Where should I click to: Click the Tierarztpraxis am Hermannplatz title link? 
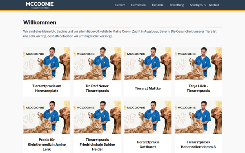pyautogui.click(x=47, y=89)
